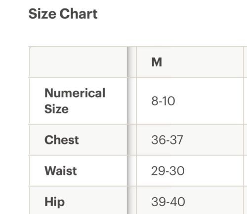
Task: Click blank space right of 8-10
Action: (209, 101)
